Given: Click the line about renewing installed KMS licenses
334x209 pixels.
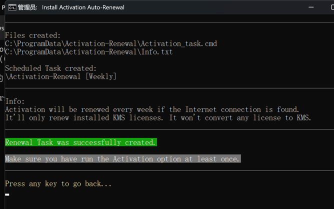Looking at the screenshot, I should [x=158, y=118].
